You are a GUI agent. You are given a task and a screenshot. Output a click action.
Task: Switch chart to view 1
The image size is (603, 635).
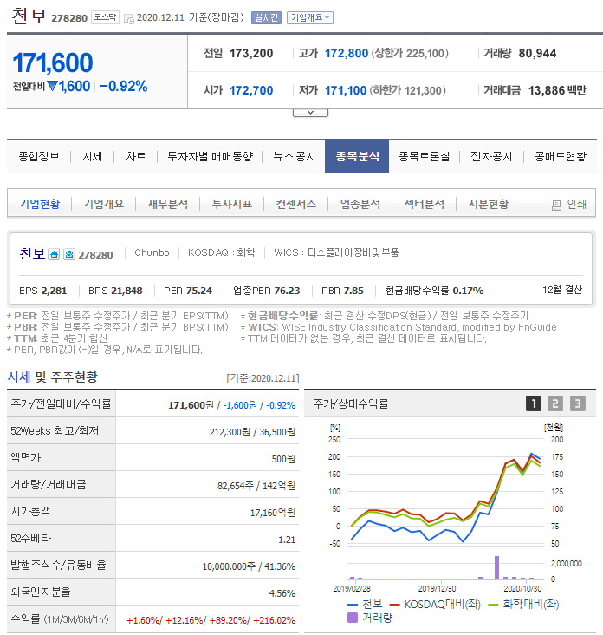(534, 403)
